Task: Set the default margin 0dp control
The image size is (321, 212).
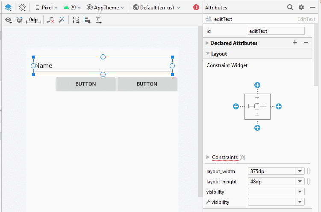Action: 33,20
